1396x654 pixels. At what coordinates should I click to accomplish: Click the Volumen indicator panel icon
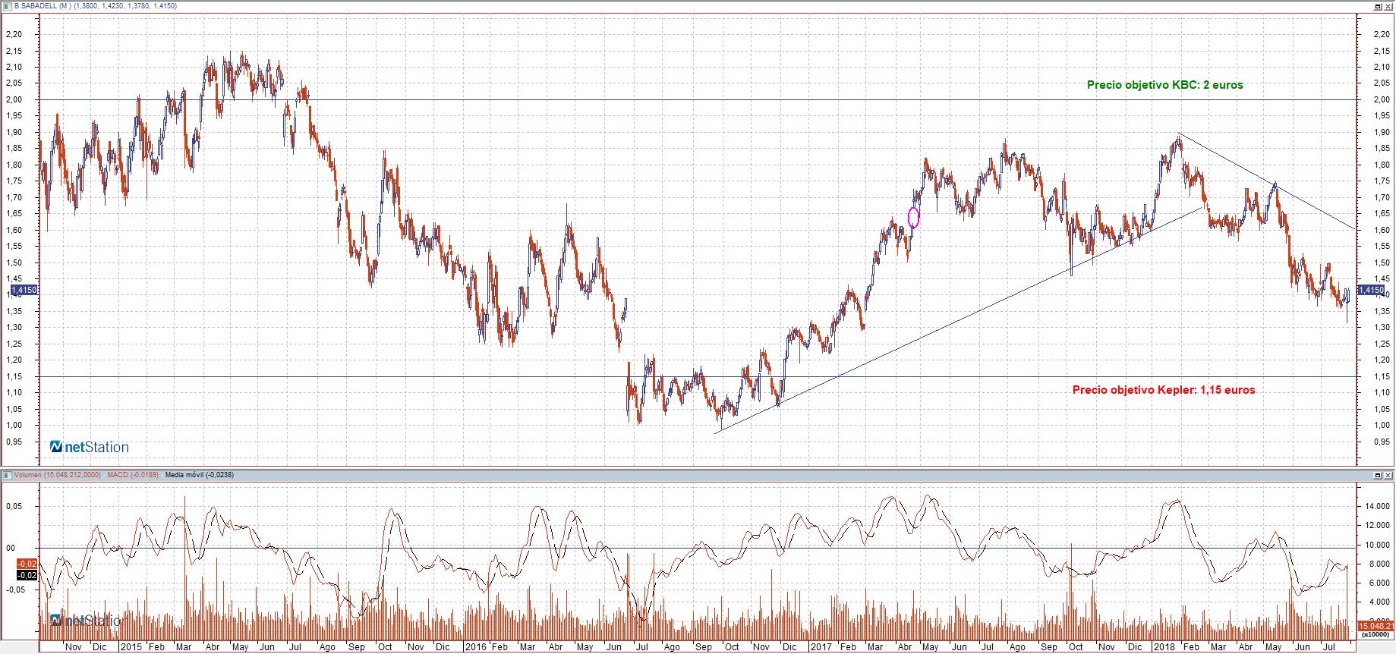[7, 475]
